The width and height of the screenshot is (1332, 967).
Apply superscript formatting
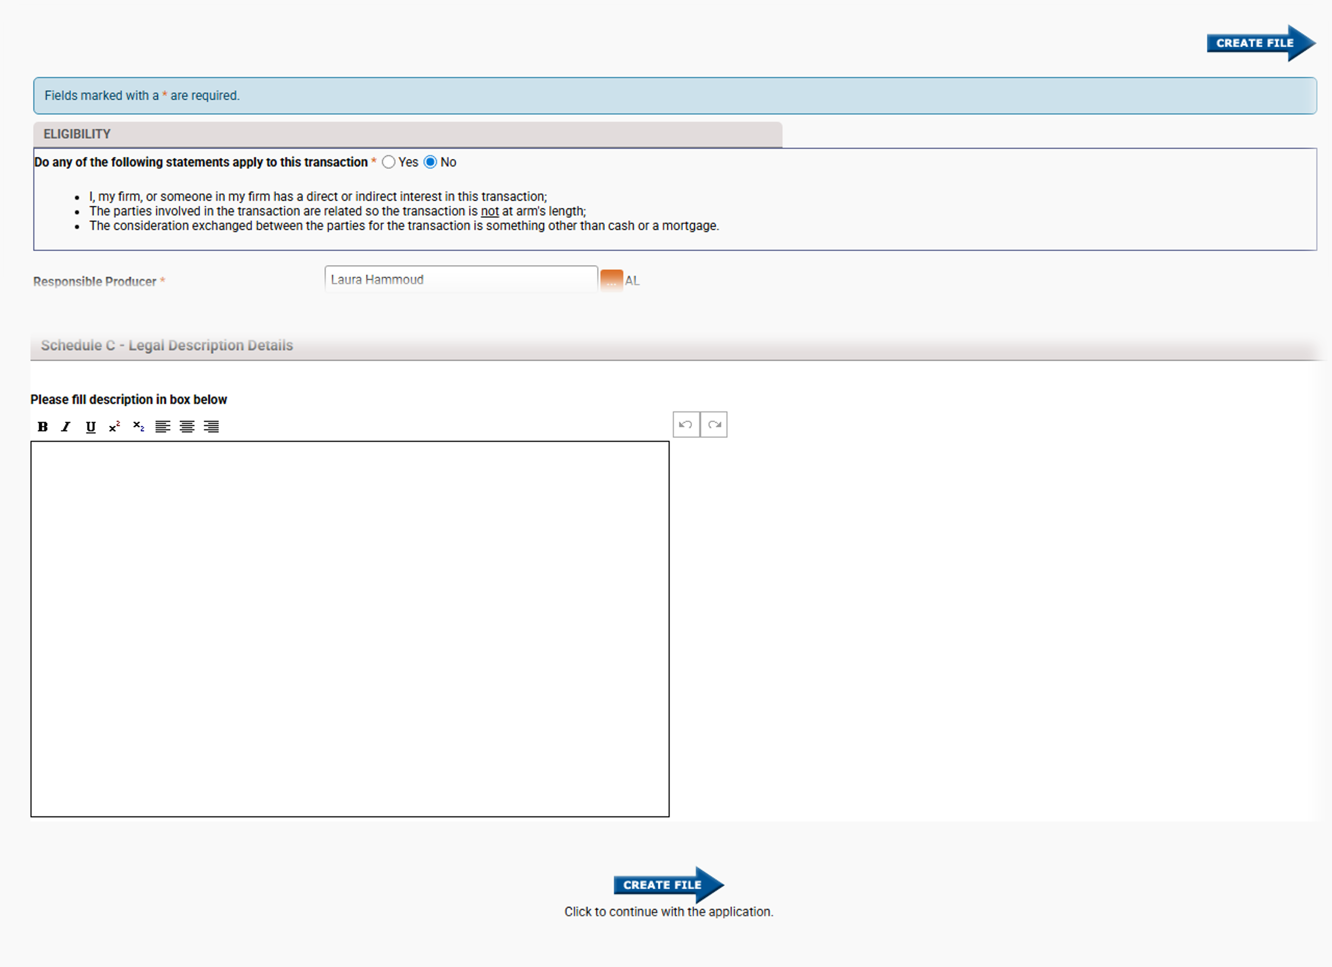[x=115, y=427]
